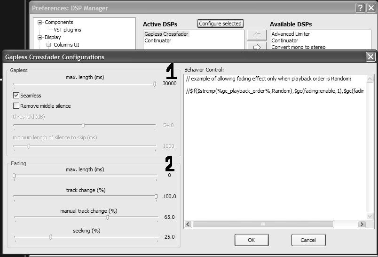Select Convert mono to stereo DSP
The width and height of the screenshot is (378, 257).
298,47
